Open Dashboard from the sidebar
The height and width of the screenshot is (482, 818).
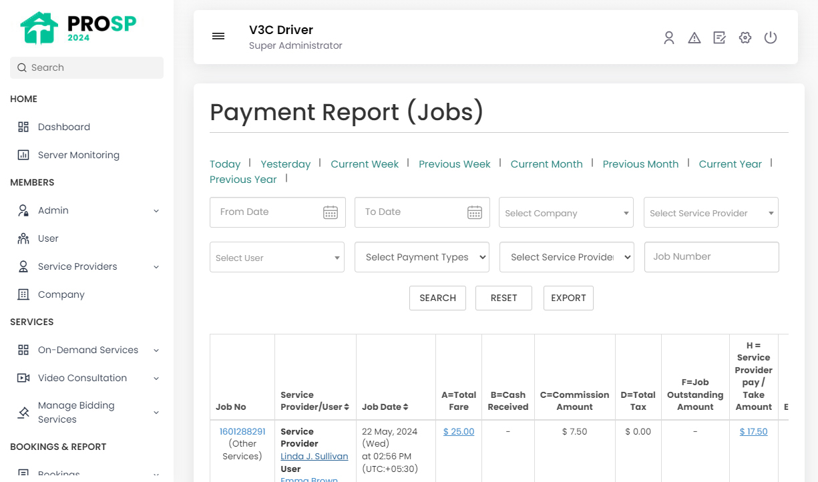(64, 127)
